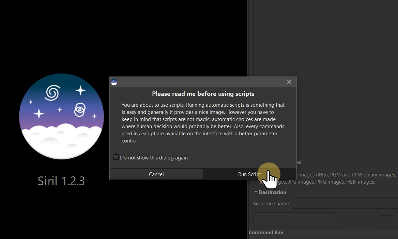Enable "Do not show this dialog again" checkbox
This screenshot has width=398, height=239.
116,157
